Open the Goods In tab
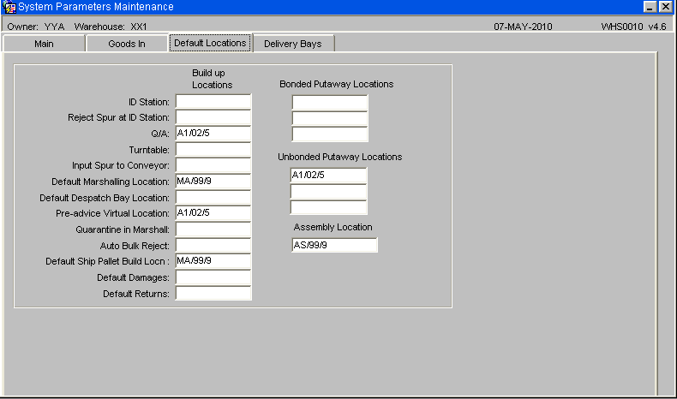This screenshot has width=677, height=399. click(x=127, y=44)
